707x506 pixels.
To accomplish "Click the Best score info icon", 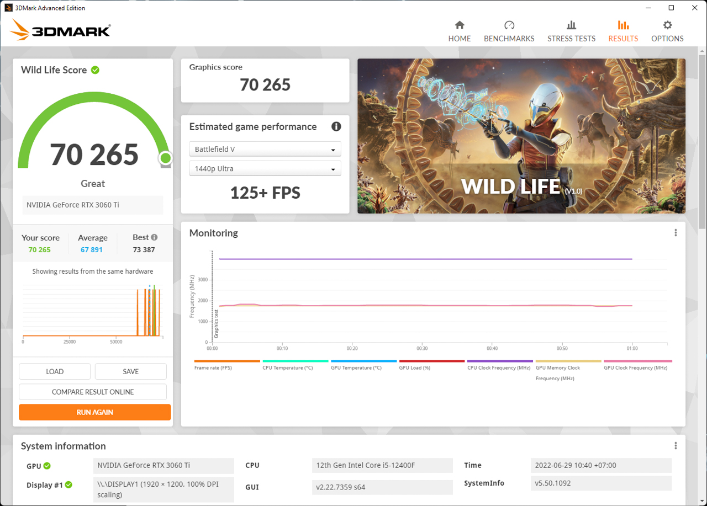I will point(154,237).
